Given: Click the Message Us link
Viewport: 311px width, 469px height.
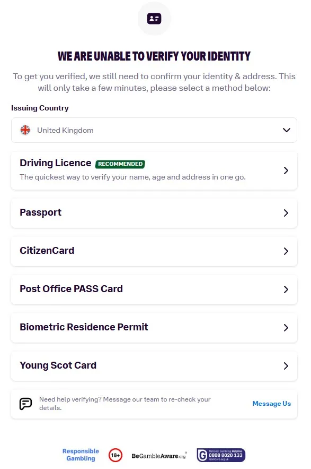Looking at the screenshot, I should pos(272,404).
